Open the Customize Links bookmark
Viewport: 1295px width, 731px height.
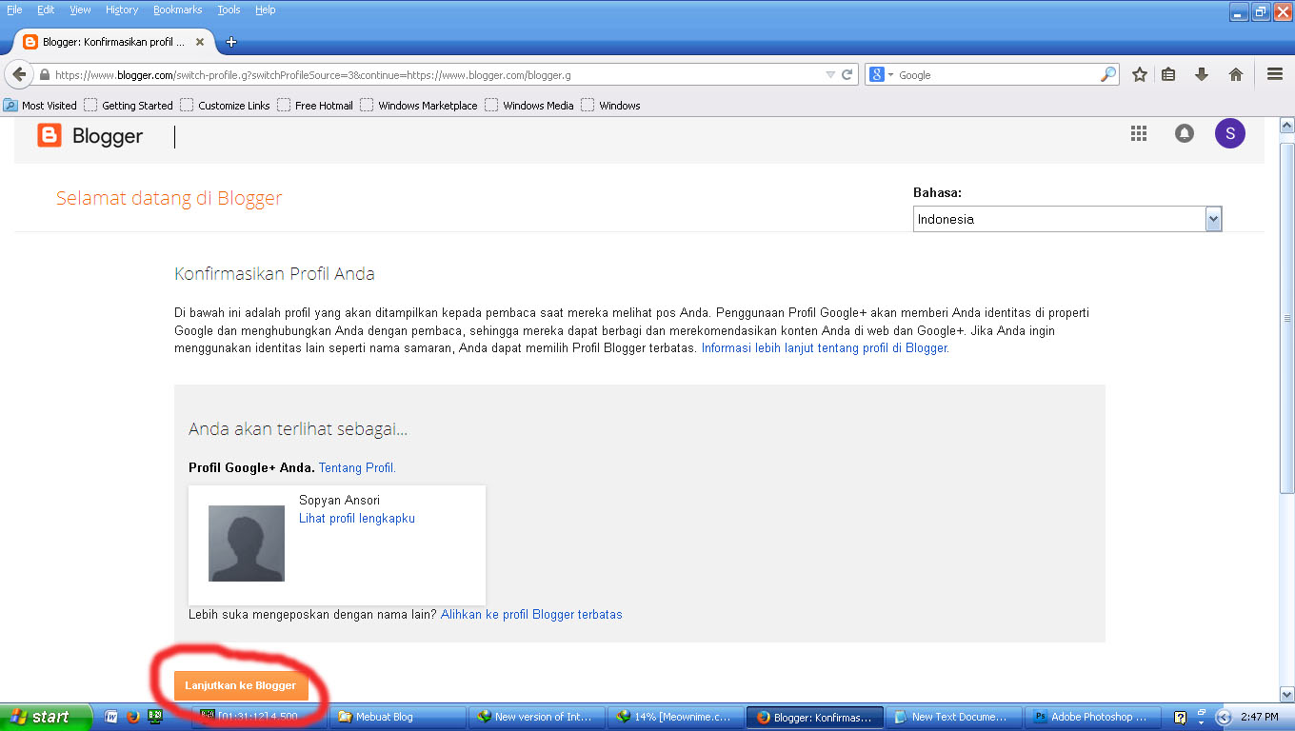pos(226,106)
